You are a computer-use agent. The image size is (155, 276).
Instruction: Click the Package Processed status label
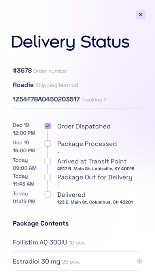tap(87, 144)
